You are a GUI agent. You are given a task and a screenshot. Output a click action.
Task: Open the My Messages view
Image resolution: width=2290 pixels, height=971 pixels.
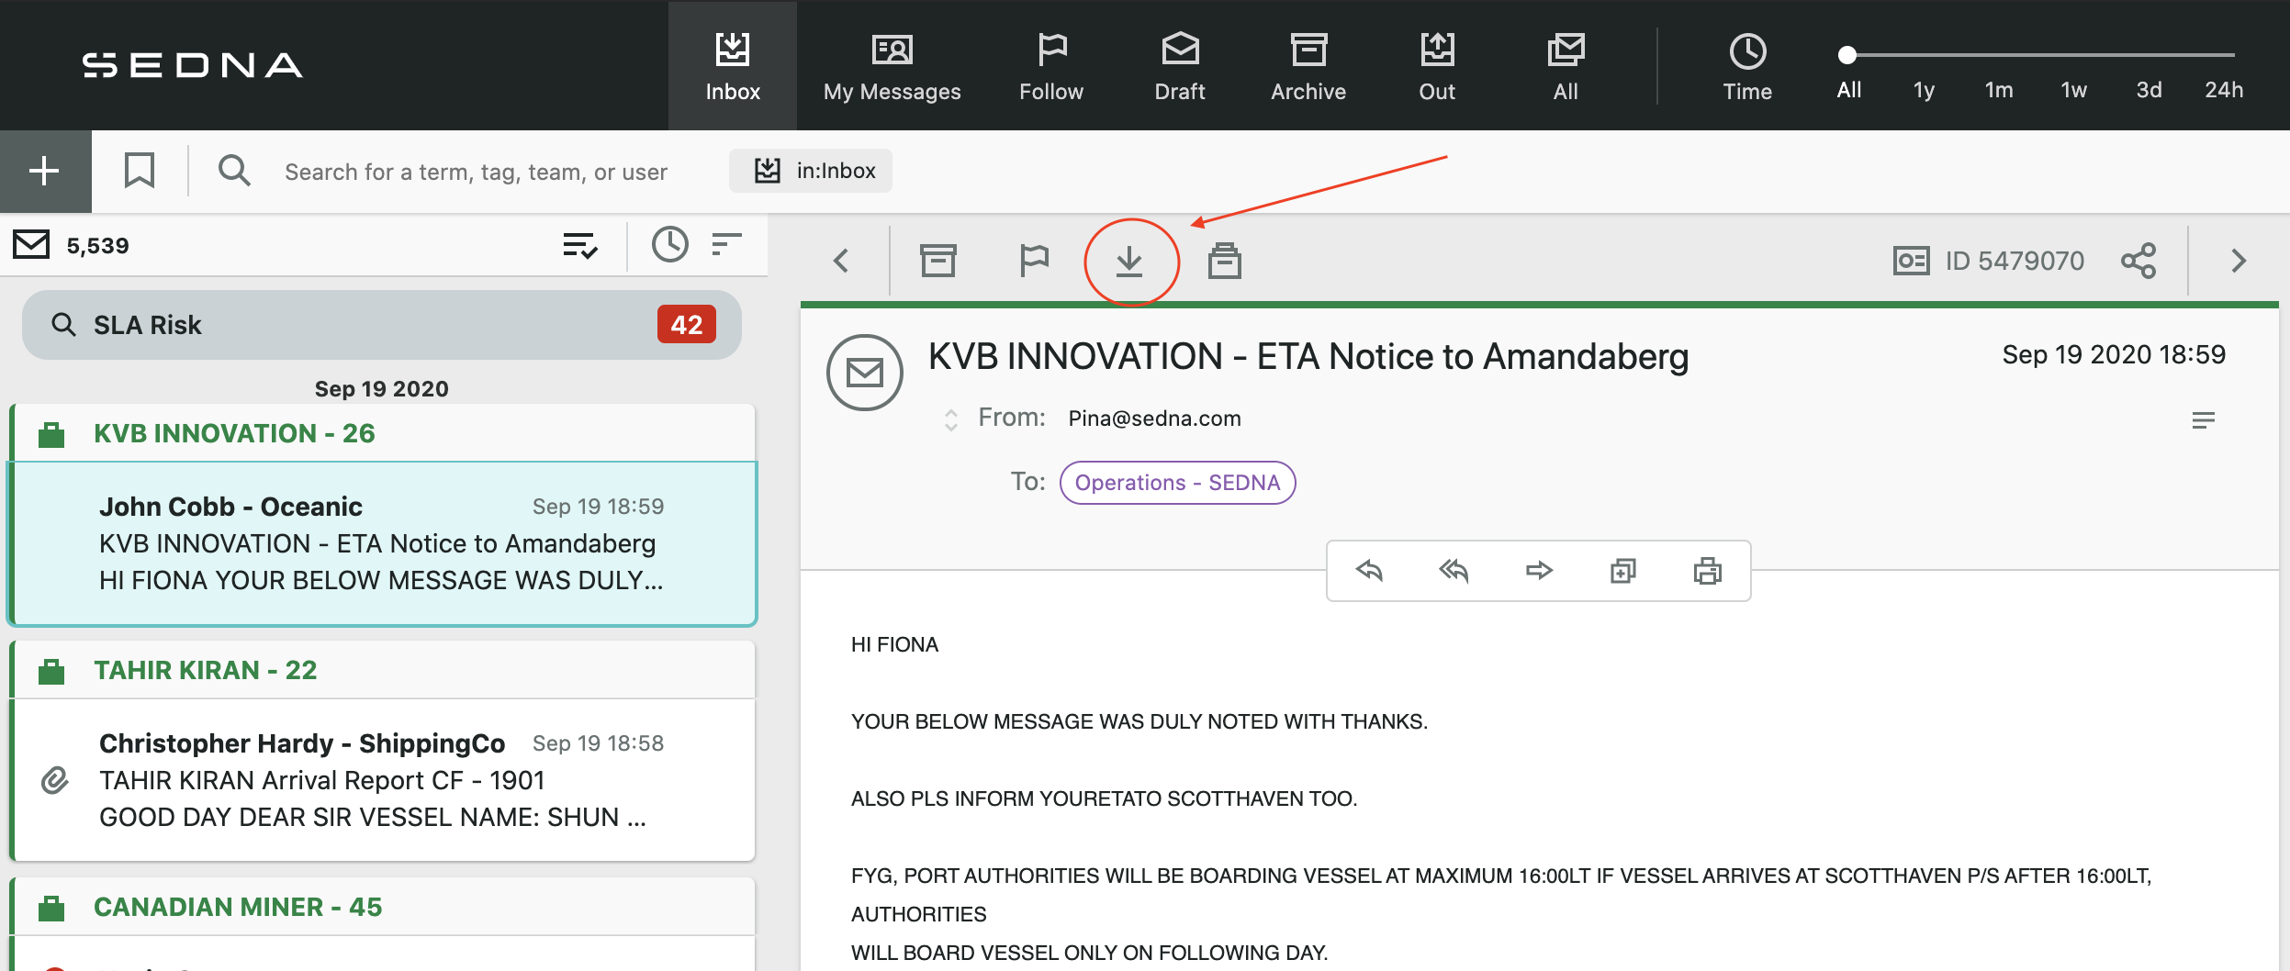point(891,64)
